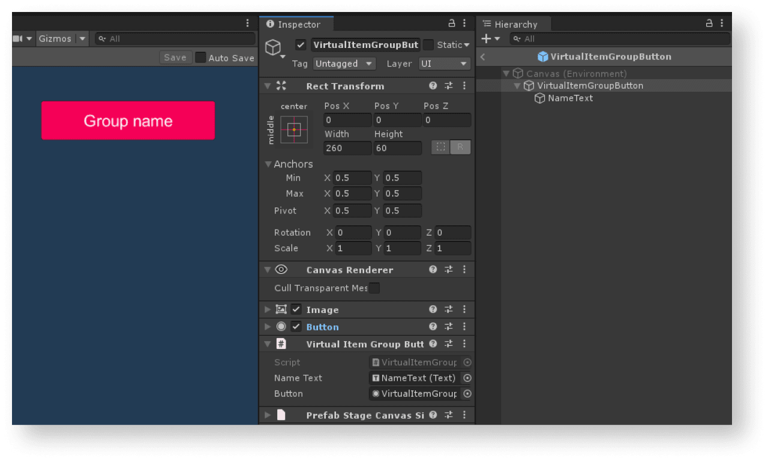Enable the Static checkbox

point(428,45)
